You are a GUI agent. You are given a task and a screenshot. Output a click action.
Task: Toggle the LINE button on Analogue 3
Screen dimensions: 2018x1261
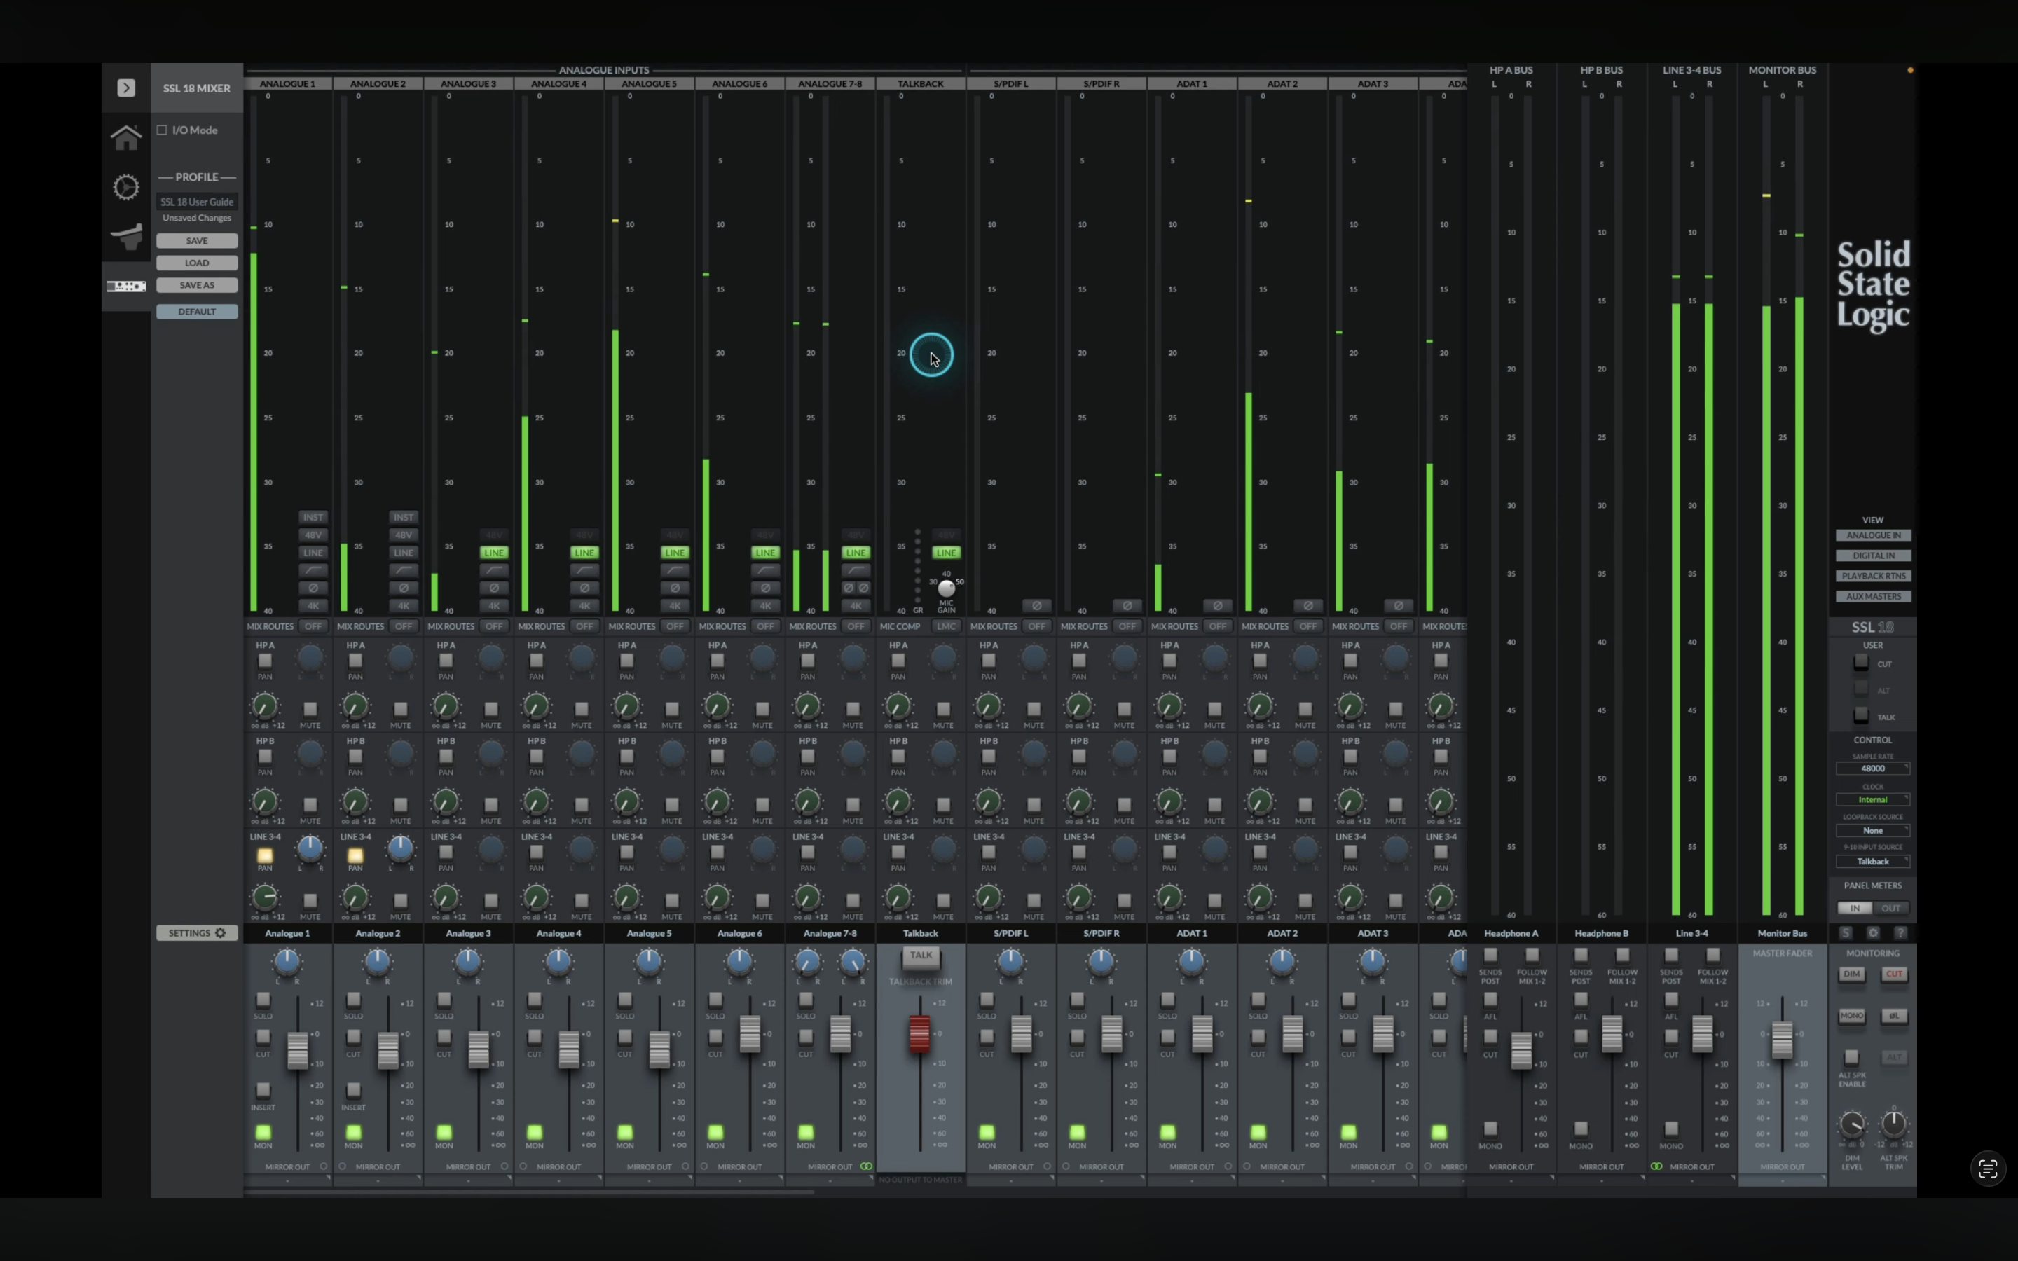[494, 552]
